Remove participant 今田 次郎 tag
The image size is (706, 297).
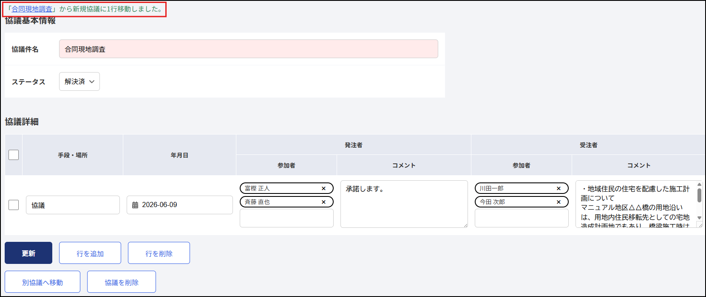tap(559, 202)
